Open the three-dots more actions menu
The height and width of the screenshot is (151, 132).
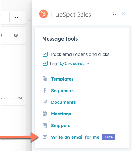point(17,17)
